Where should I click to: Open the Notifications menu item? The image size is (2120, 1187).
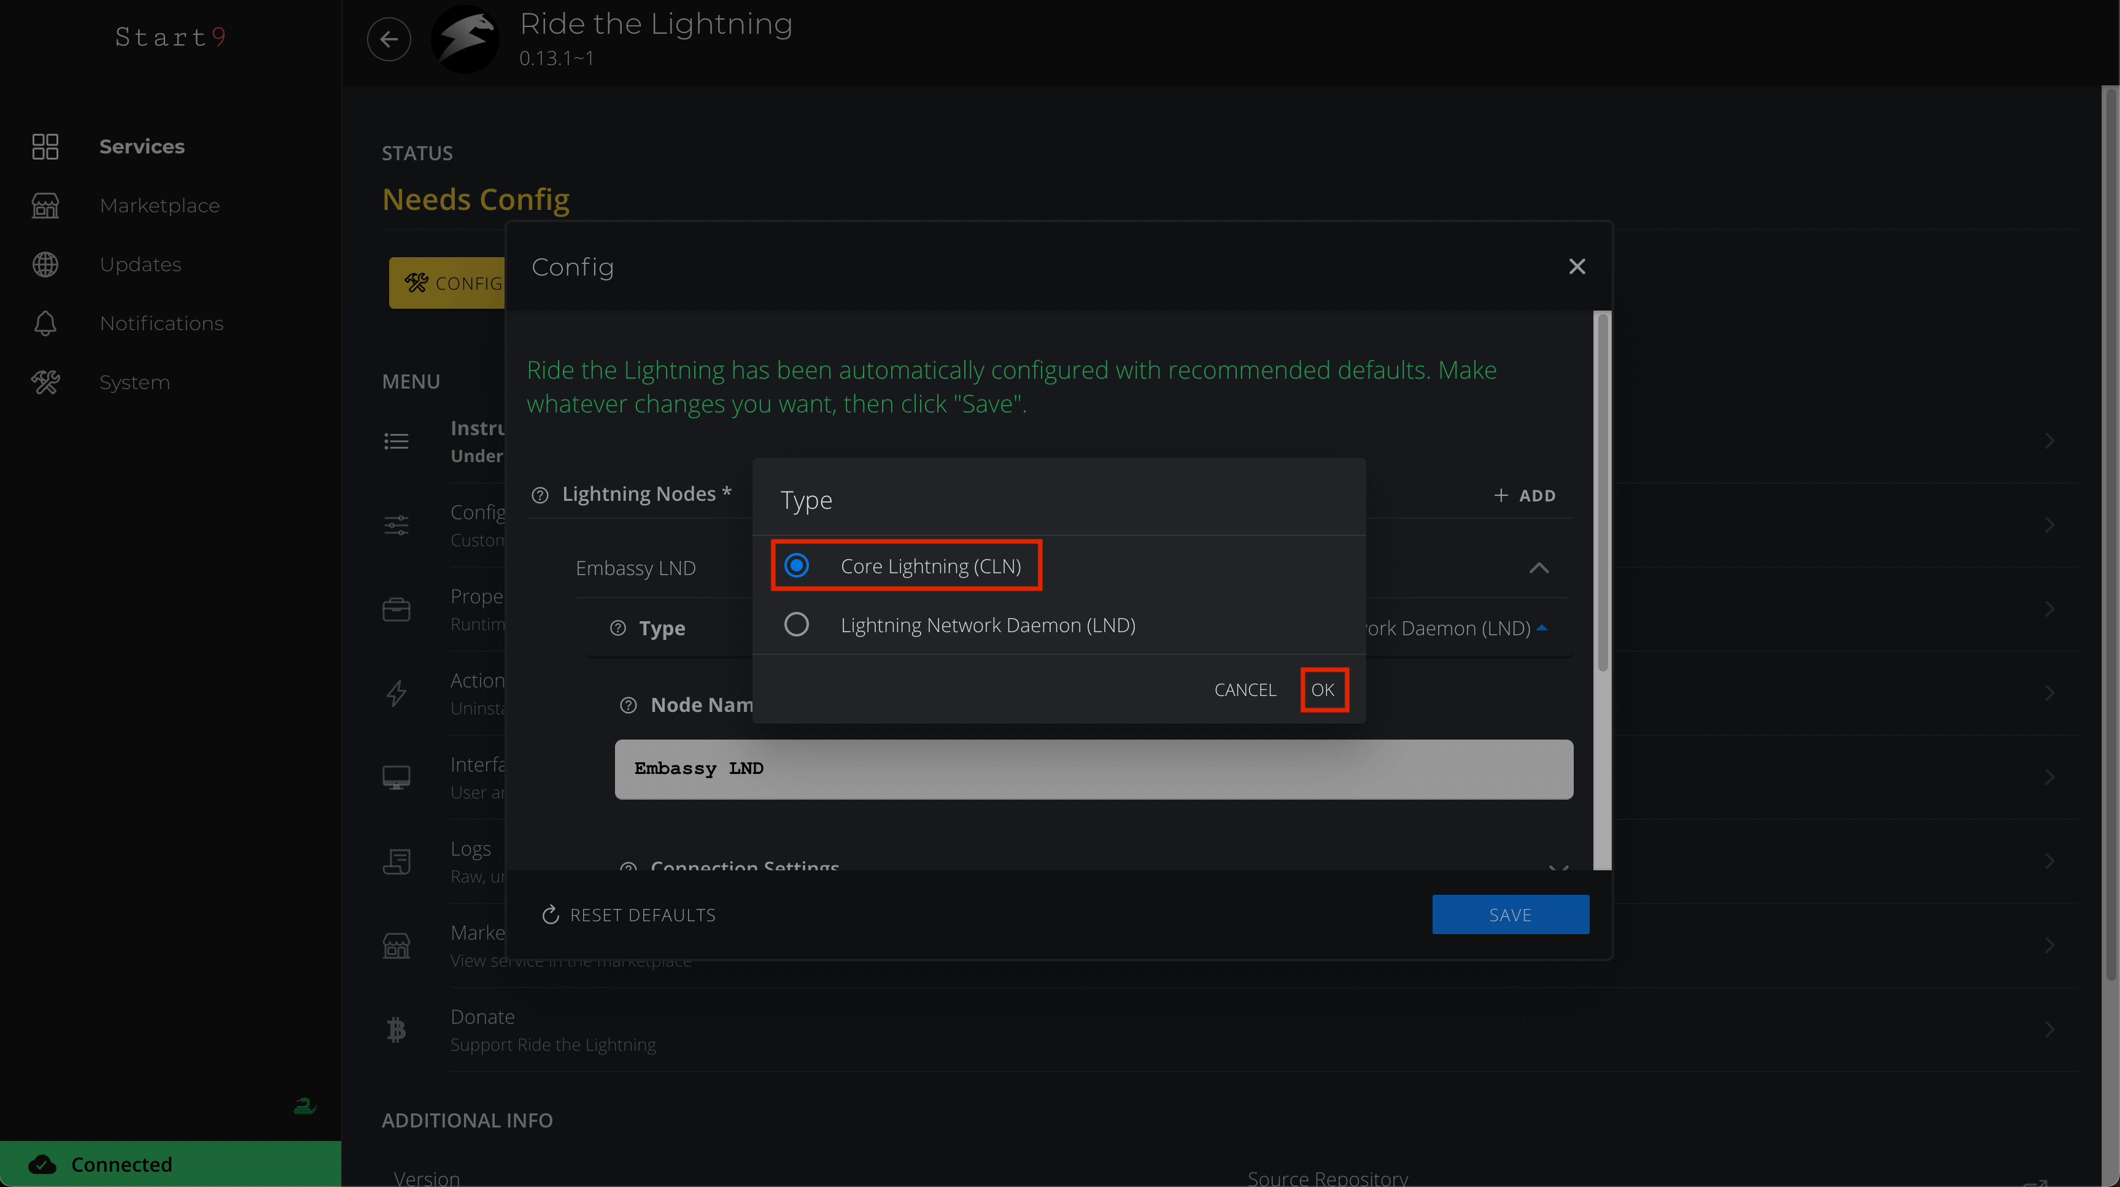tap(161, 323)
